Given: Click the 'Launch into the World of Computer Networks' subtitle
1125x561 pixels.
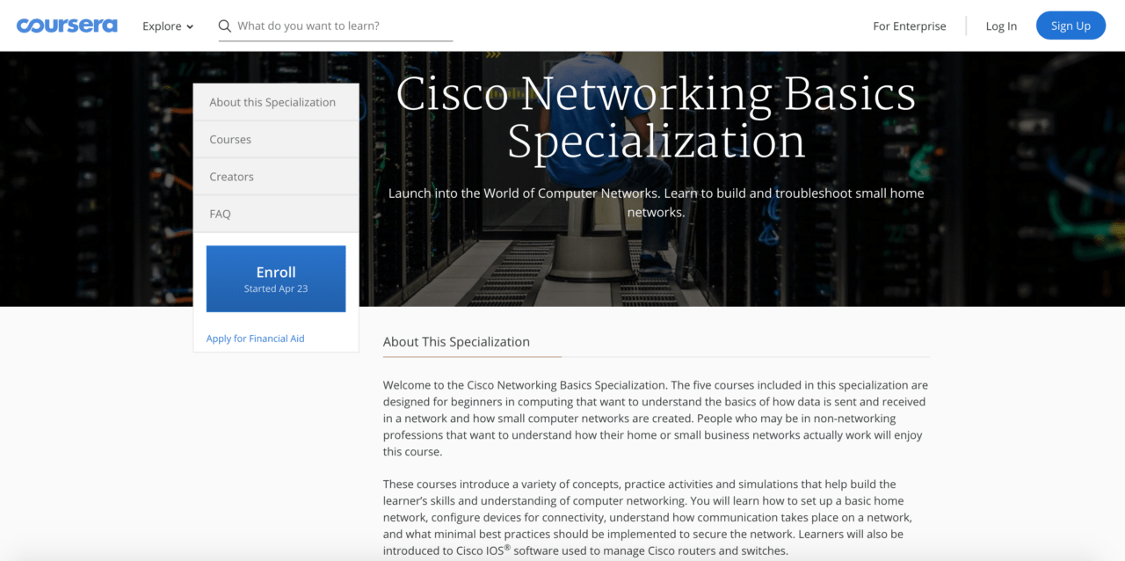Looking at the screenshot, I should (656, 202).
